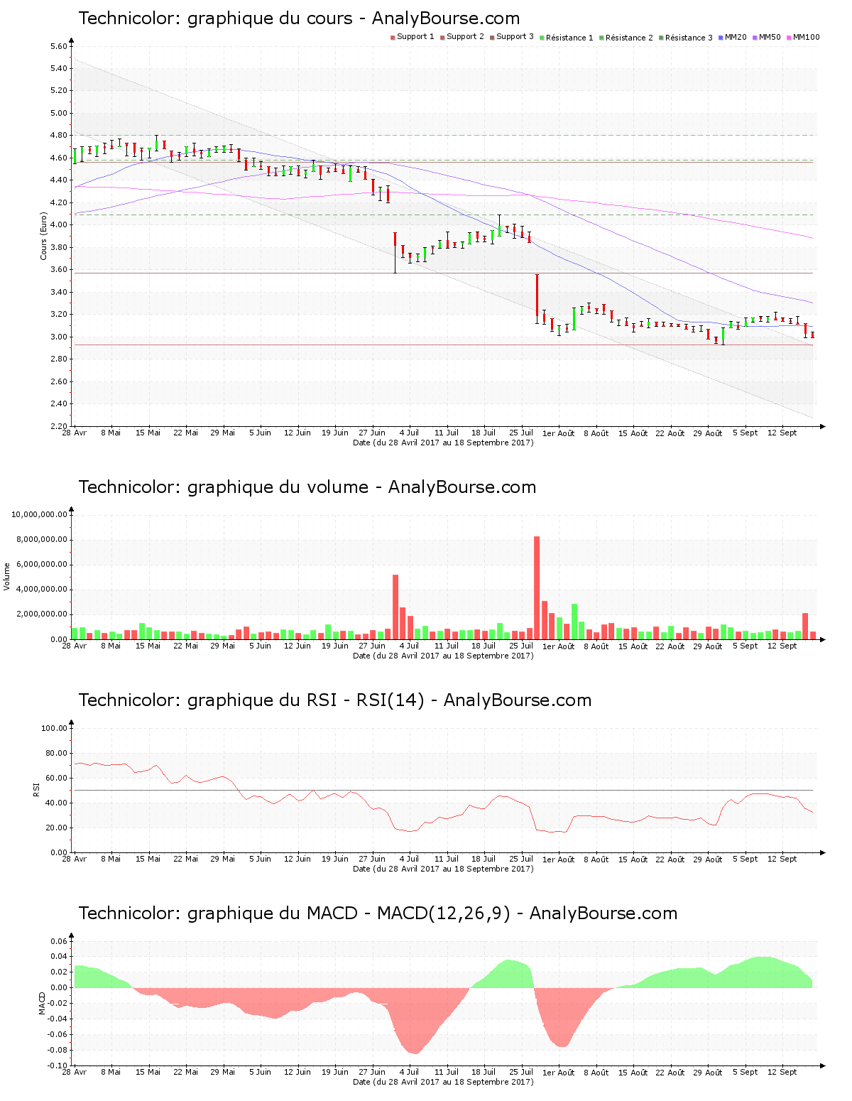Click the MM20 legend entry

click(733, 37)
